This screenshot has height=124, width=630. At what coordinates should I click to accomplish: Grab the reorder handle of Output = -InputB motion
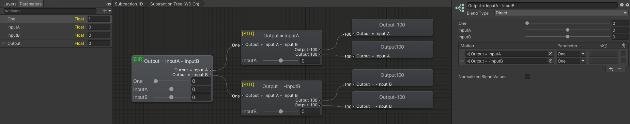(x=462, y=61)
